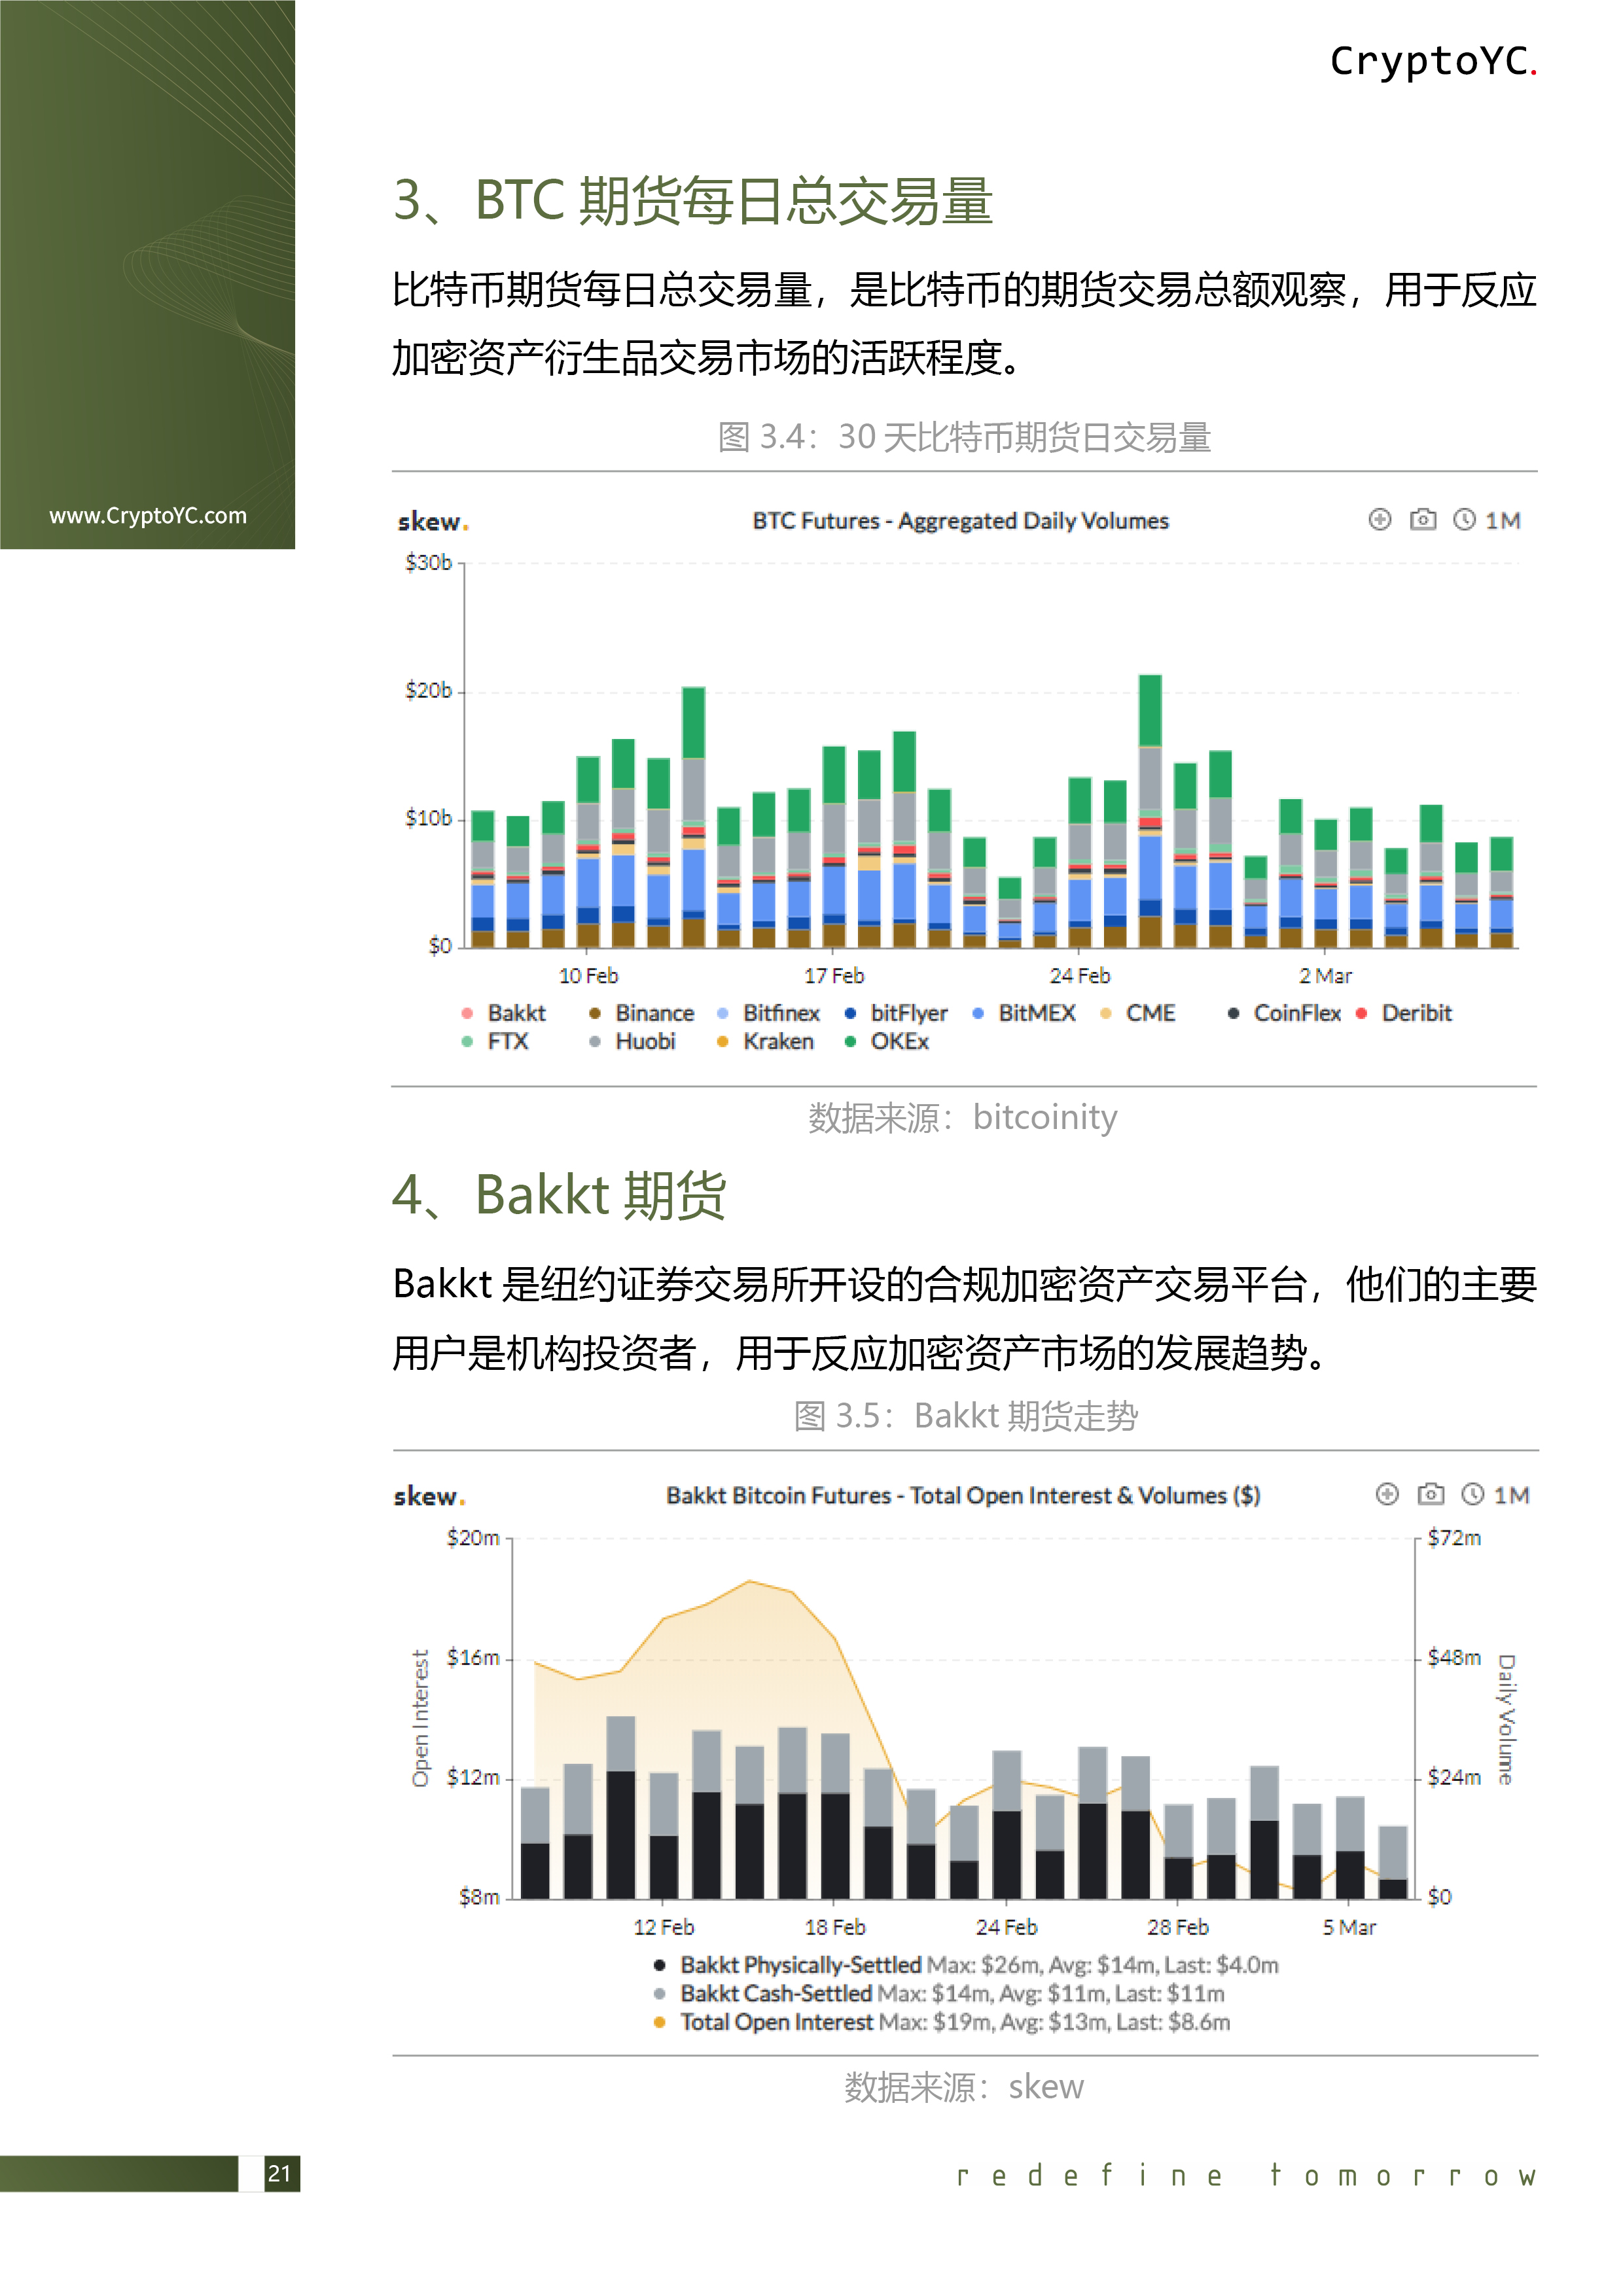Viewport: 1623px width, 2296px height.
Task: Toggle BitMEX legend entry
Action: point(1024,1013)
